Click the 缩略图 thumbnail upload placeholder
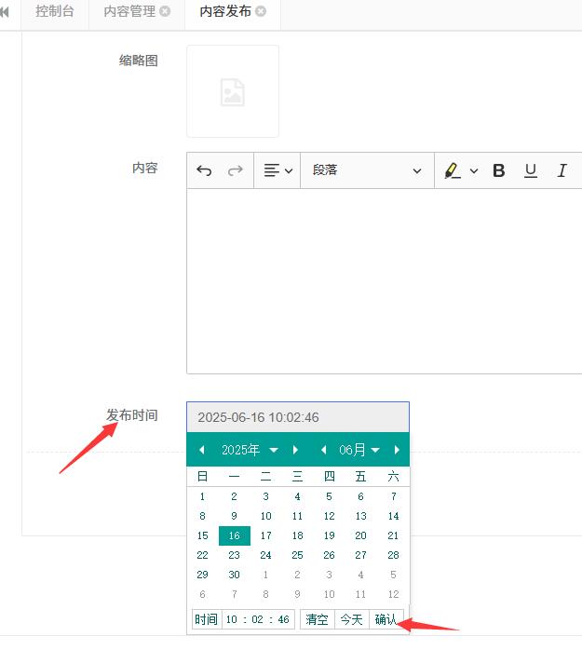 (233, 91)
